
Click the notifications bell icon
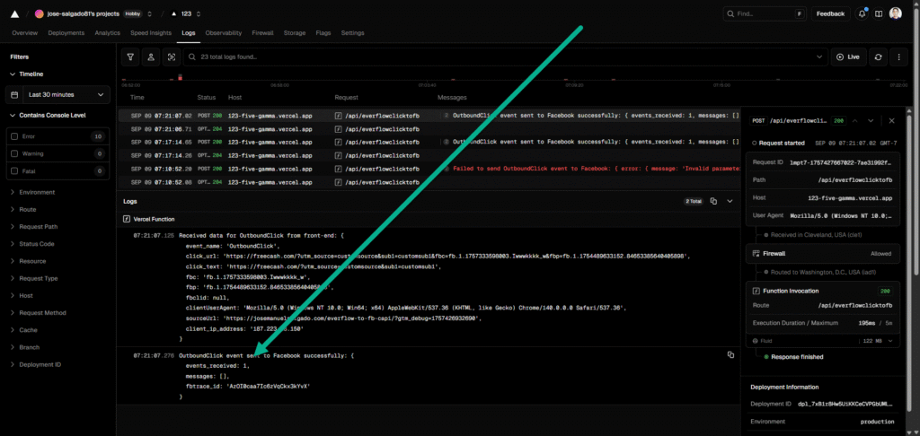click(862, 13)
